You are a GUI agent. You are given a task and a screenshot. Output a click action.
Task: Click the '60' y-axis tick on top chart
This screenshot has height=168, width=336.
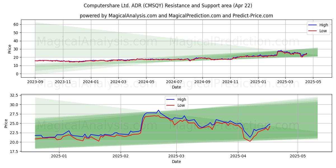tap(16, 24)
